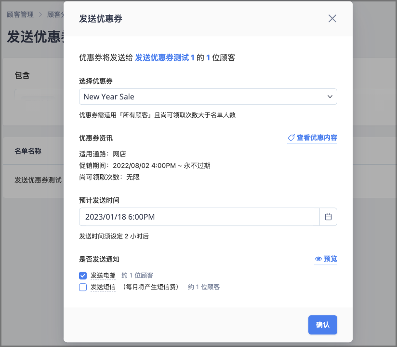The height and width of the screenshot is (347, 397).
Task: Click the dropdown chevron arrow in coupon selector
Action: (330, 97)
